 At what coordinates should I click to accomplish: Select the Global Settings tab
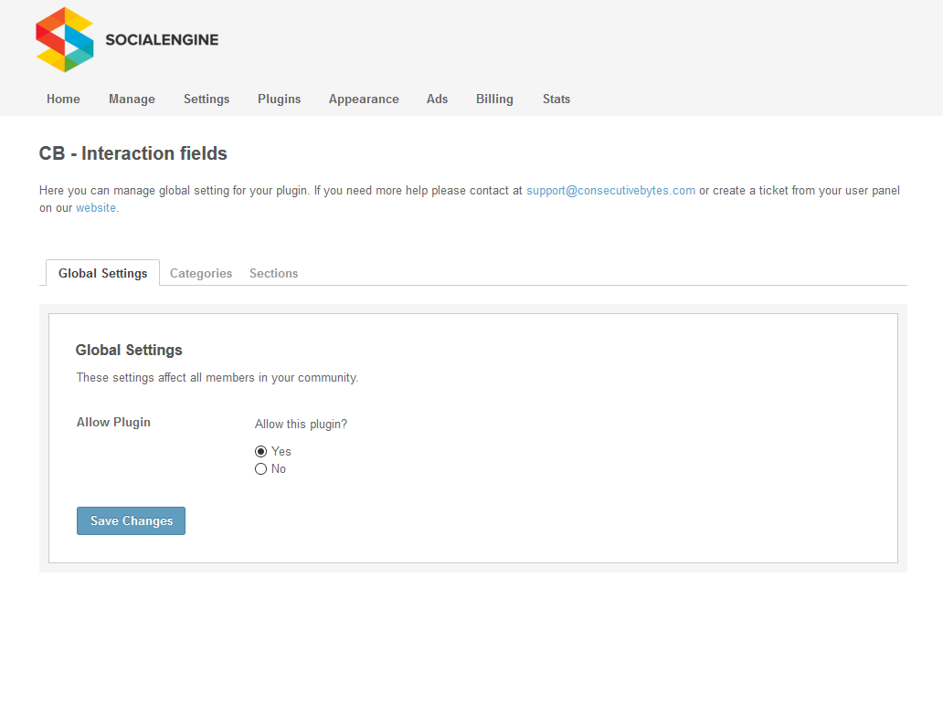click(102, 273)
